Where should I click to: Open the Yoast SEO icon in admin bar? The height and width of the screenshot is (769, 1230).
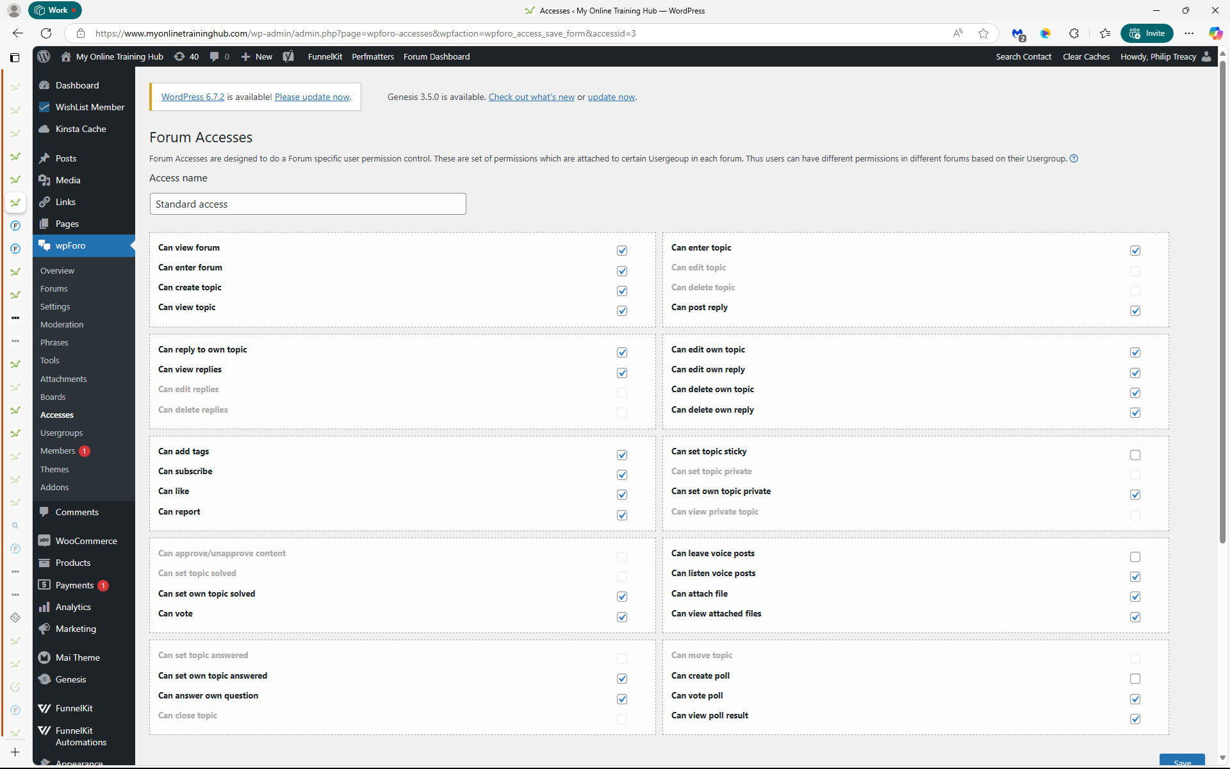[288, 56]
